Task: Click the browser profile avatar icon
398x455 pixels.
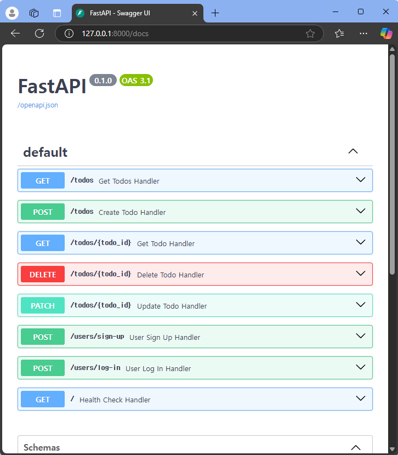Action: pos(12,13)
